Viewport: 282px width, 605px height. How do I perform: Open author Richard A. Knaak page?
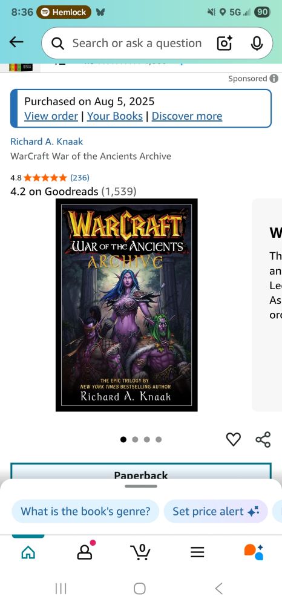(x=47, y=142)
